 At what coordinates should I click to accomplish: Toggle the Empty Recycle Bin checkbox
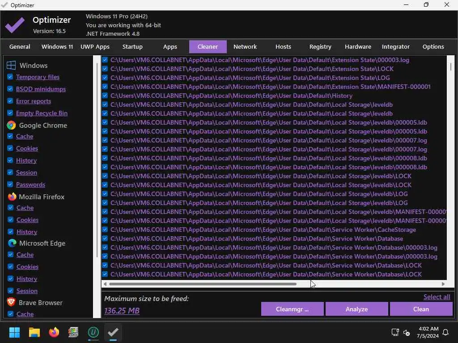click(x=10, y=113)
